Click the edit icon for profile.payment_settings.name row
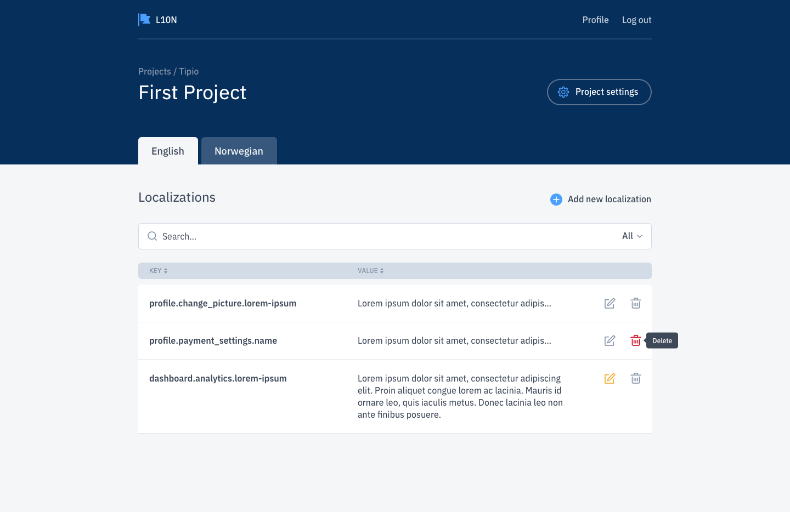The width and height of the screenshot is (790, 512). (x=610, y=340)
